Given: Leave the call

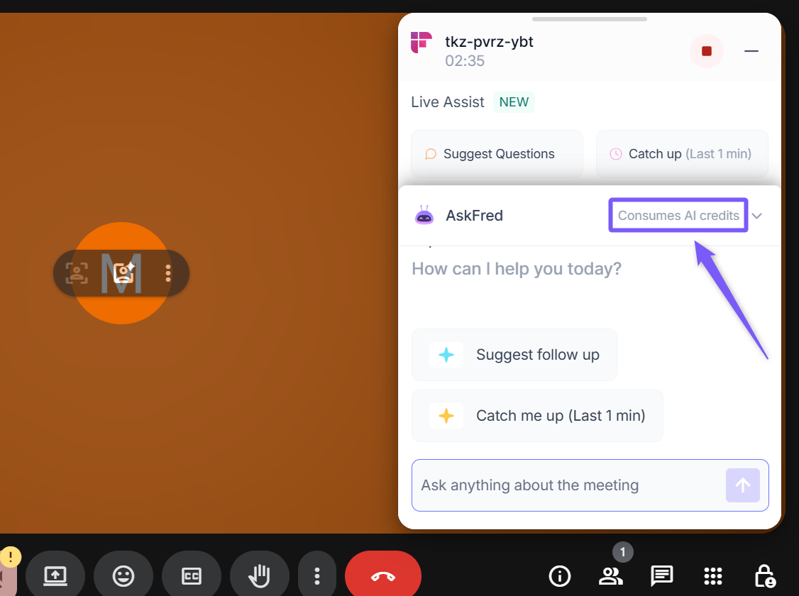Looking at the screenshot, I should click(x=383, y=576).
